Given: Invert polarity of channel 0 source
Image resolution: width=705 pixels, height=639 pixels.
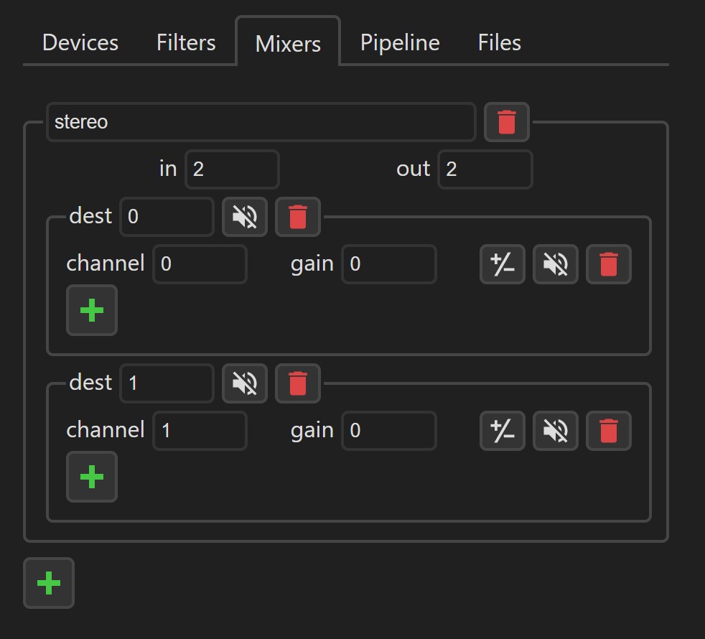Looking at the screenshot, I should [503, 264].
